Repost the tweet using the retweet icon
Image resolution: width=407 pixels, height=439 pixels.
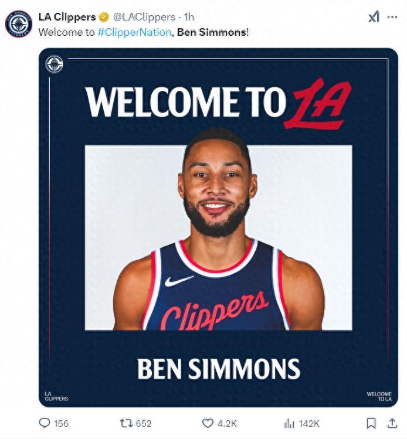click(x=126, y=423)
